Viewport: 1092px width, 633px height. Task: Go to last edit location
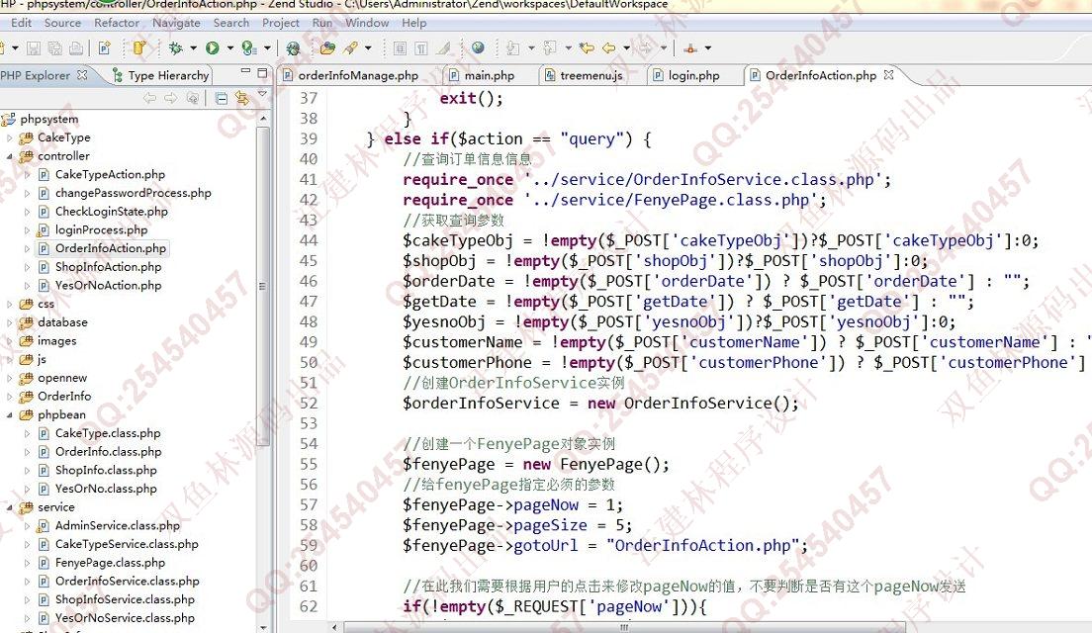click(x=588, y=48)
